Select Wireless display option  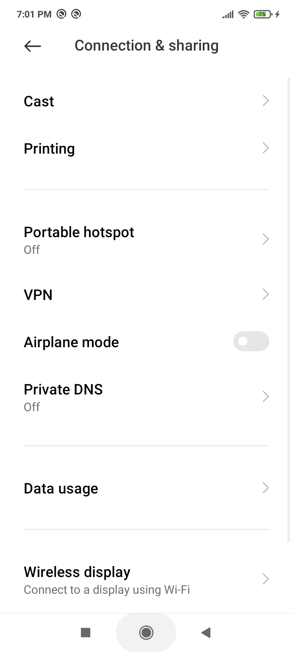point(146,579)
